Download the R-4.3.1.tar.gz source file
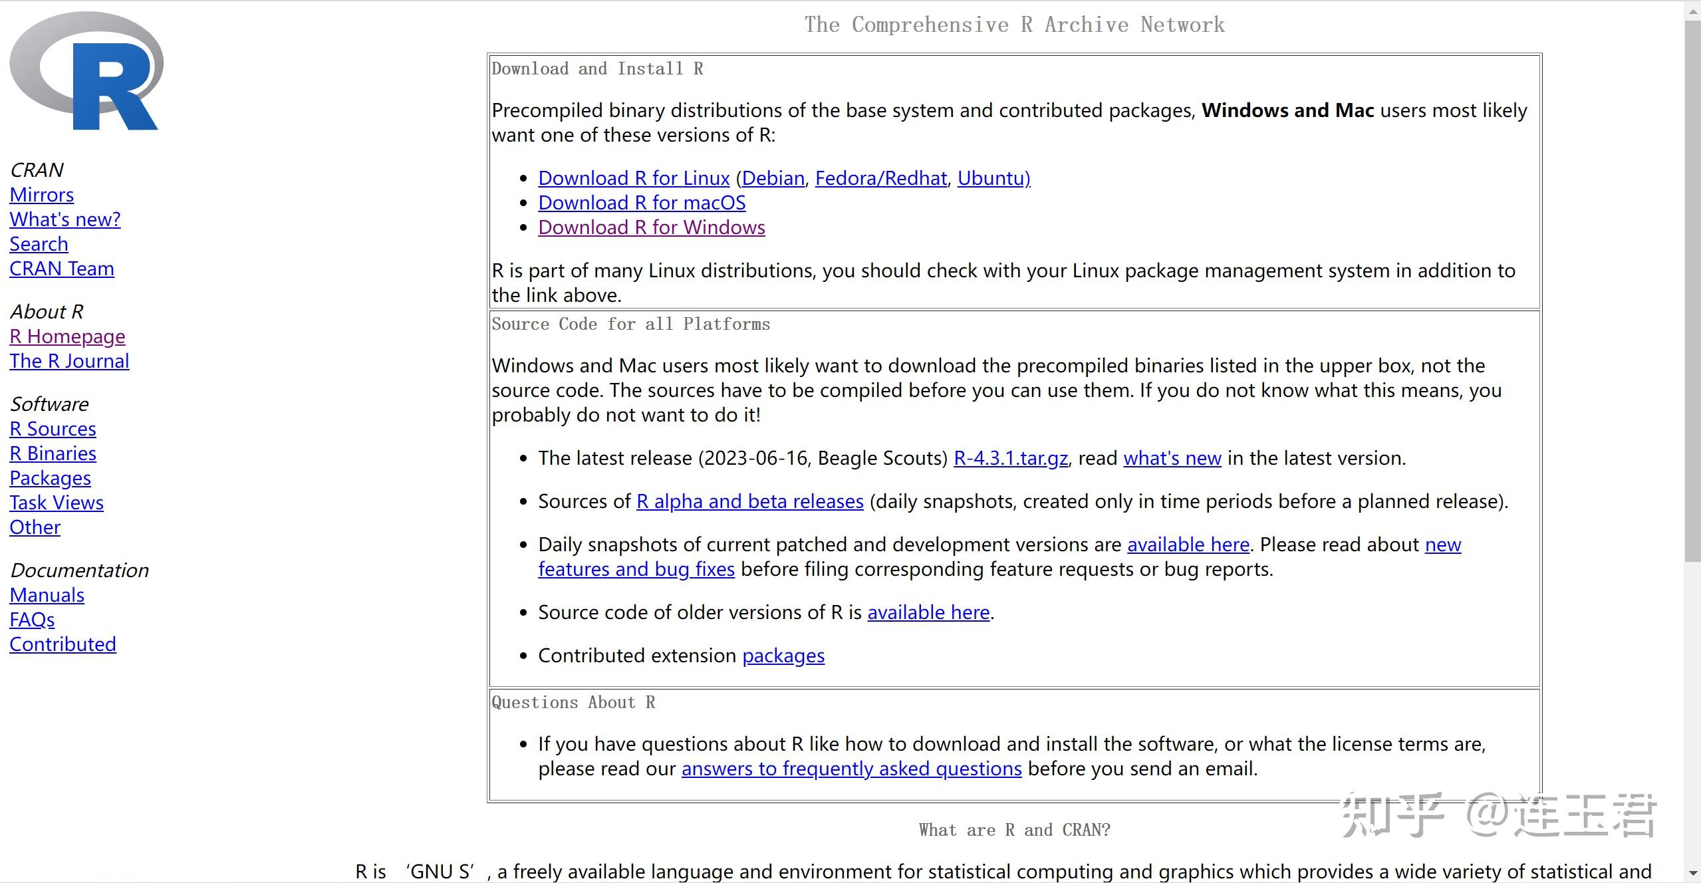Image resolution: width=1701 pixels, height=883 pixels. point(1010,458)
